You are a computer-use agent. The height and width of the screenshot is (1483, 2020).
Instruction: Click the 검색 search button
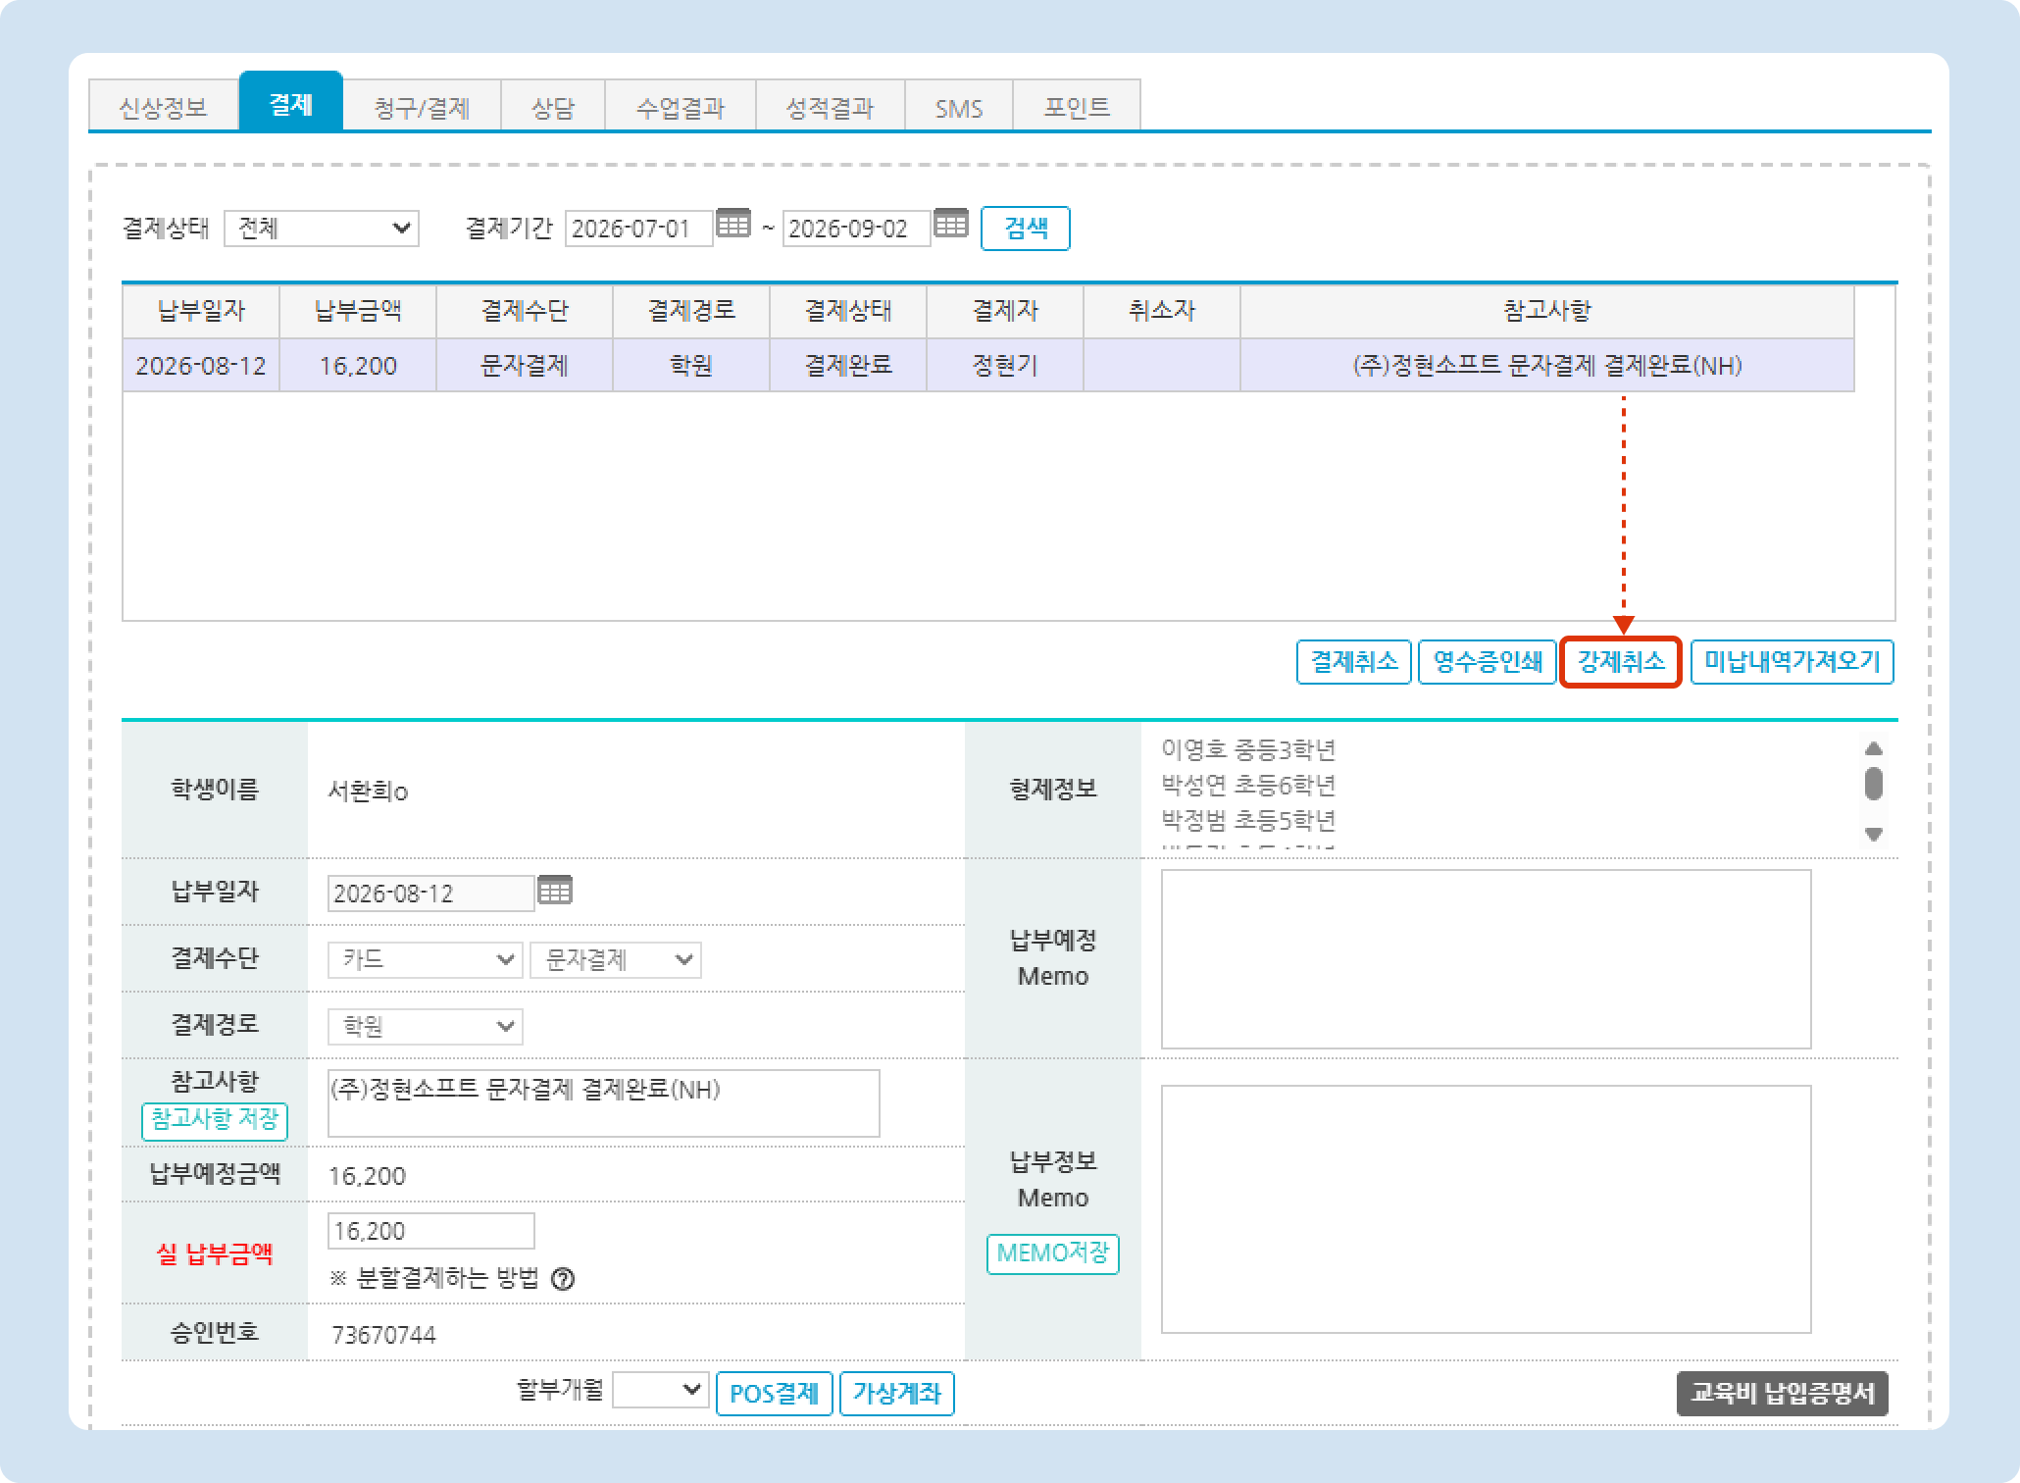pos(1026,229)
